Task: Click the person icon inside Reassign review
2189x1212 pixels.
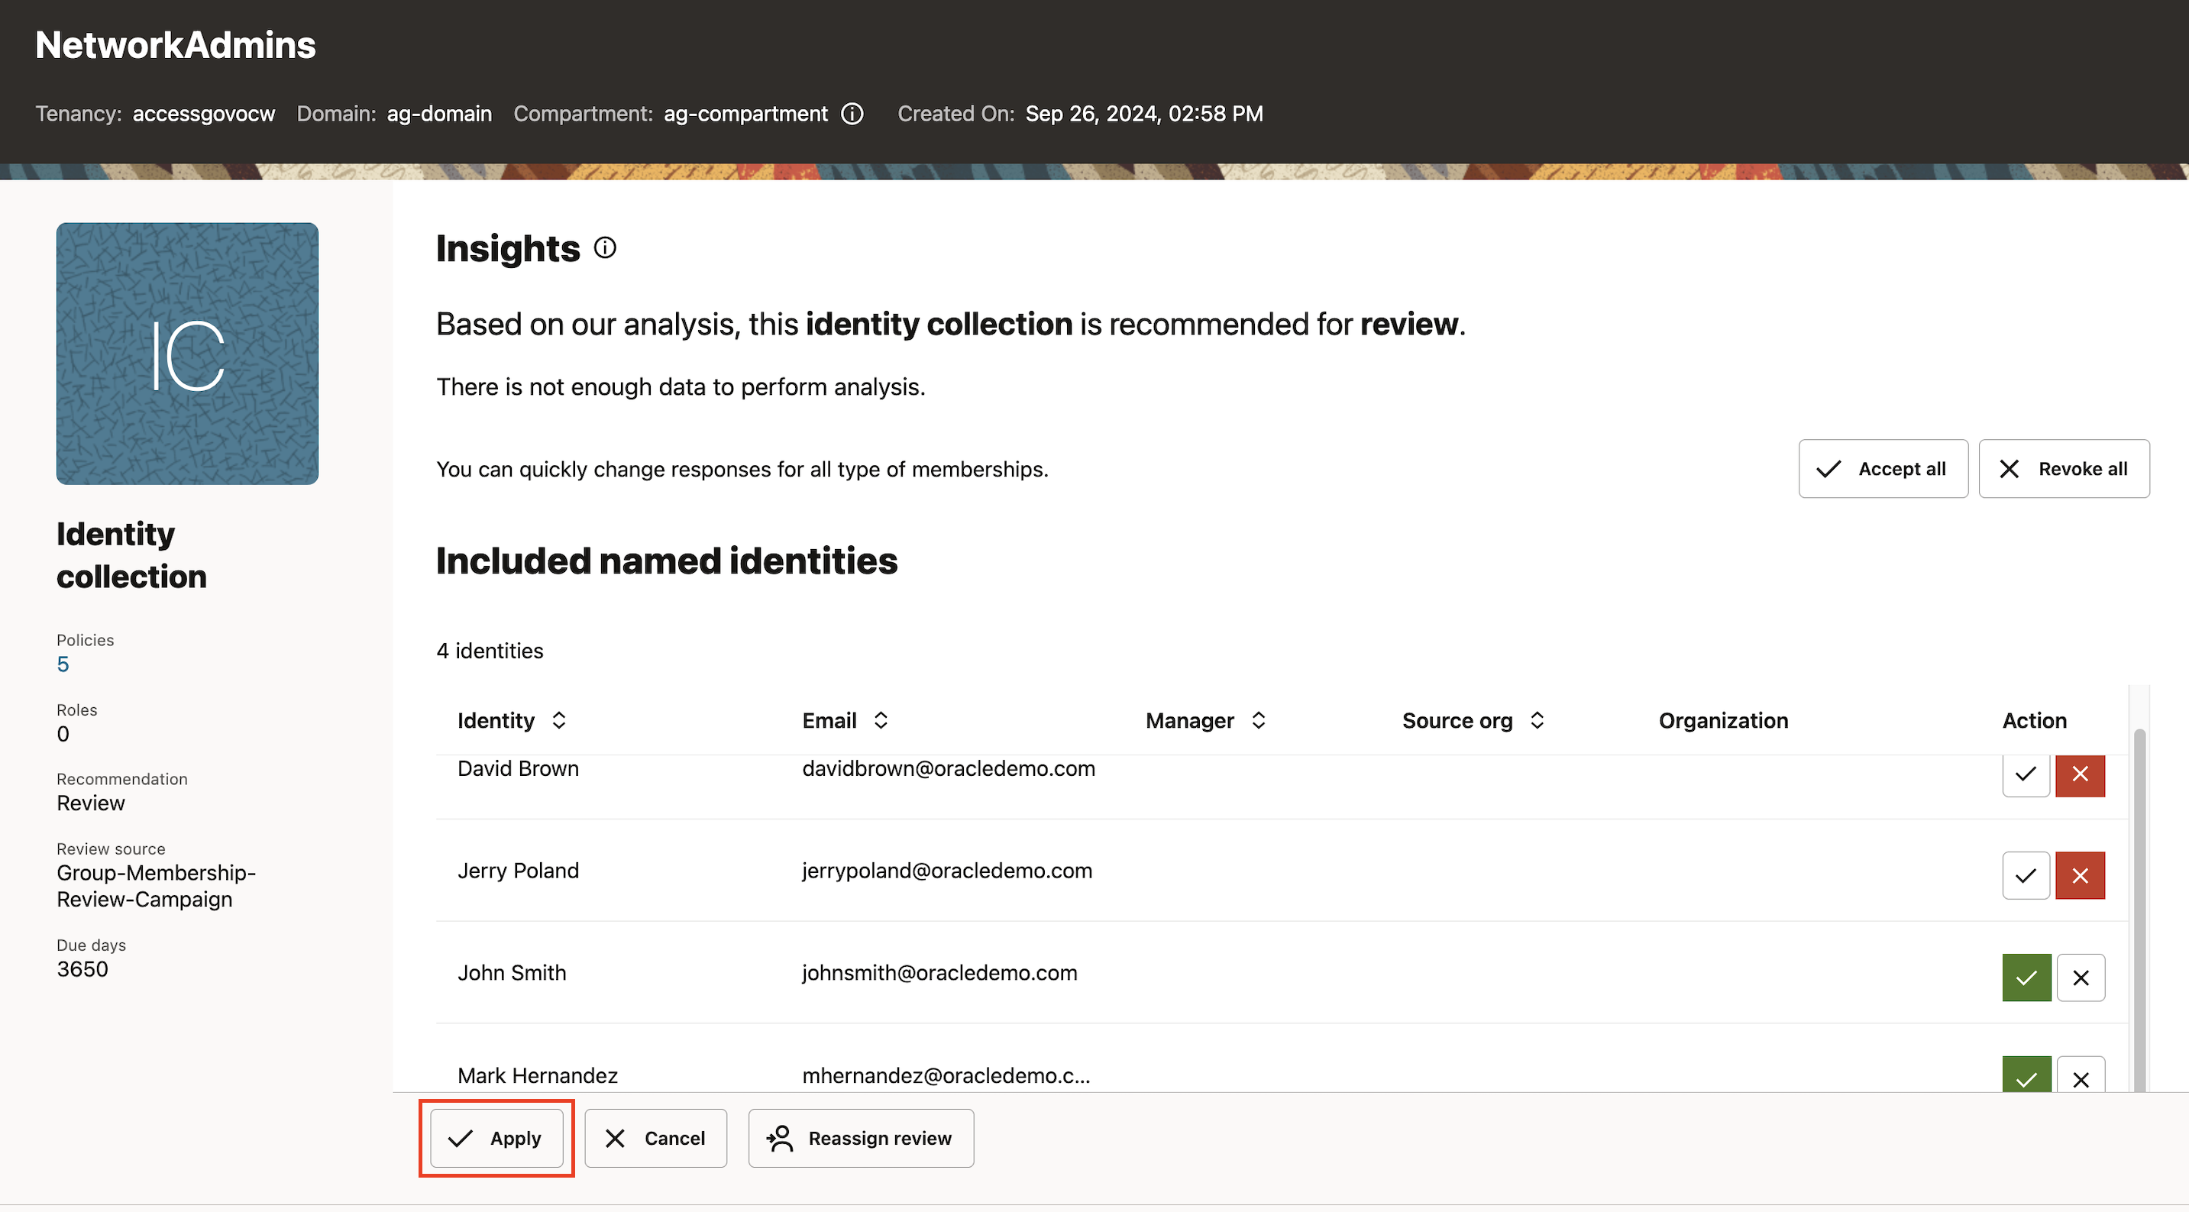Action: pos(781,1138)
